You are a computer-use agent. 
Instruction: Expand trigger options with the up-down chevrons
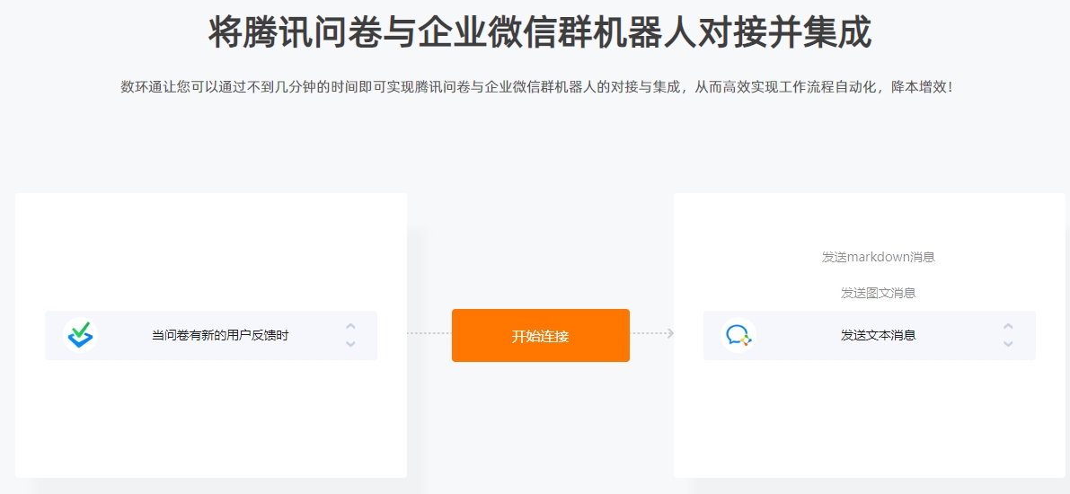point(350,335)
